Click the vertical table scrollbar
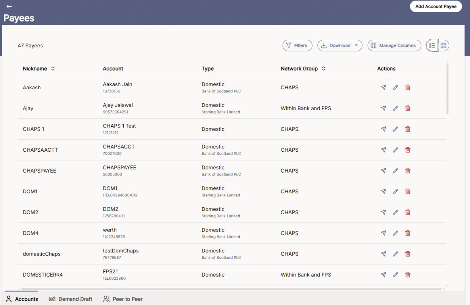The height and width of the screenshot is (305, 470). point(448,89)
